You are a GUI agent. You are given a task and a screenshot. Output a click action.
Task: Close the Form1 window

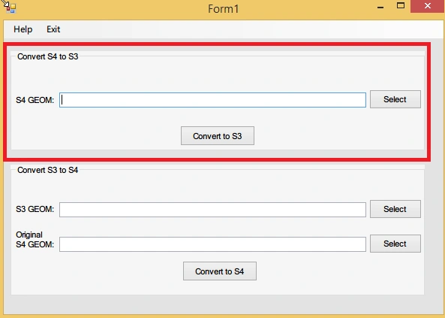click(x=428, y=6)
